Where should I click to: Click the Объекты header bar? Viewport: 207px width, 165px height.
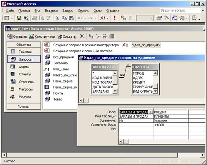coord(23,45)
